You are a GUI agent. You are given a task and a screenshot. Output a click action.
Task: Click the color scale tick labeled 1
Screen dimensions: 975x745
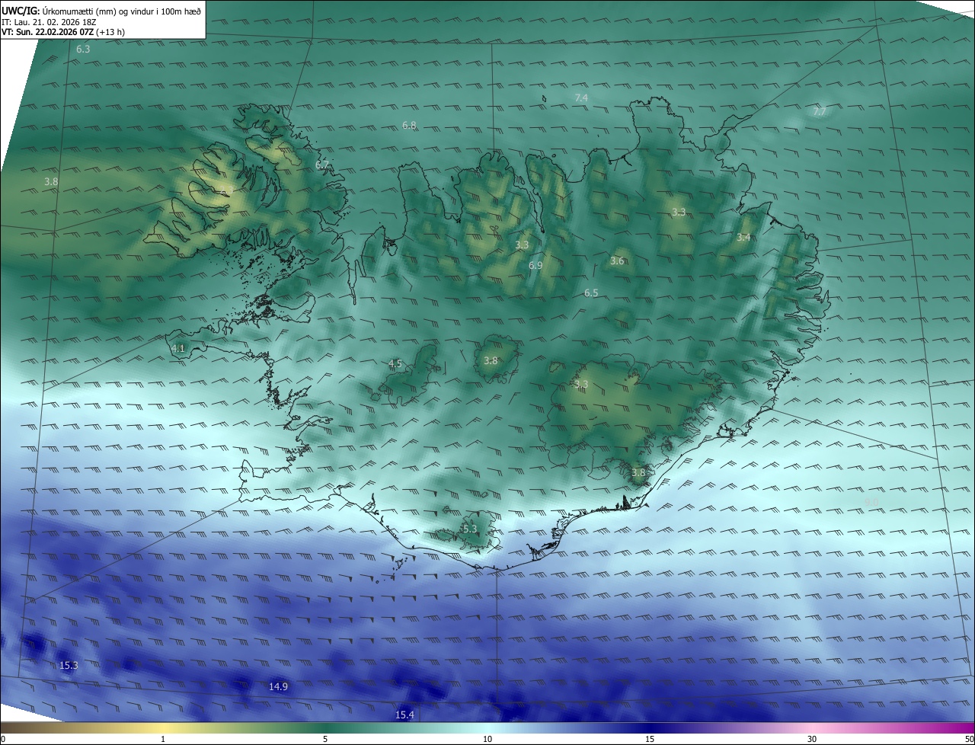pyautogui.click(x=163, y=739)
